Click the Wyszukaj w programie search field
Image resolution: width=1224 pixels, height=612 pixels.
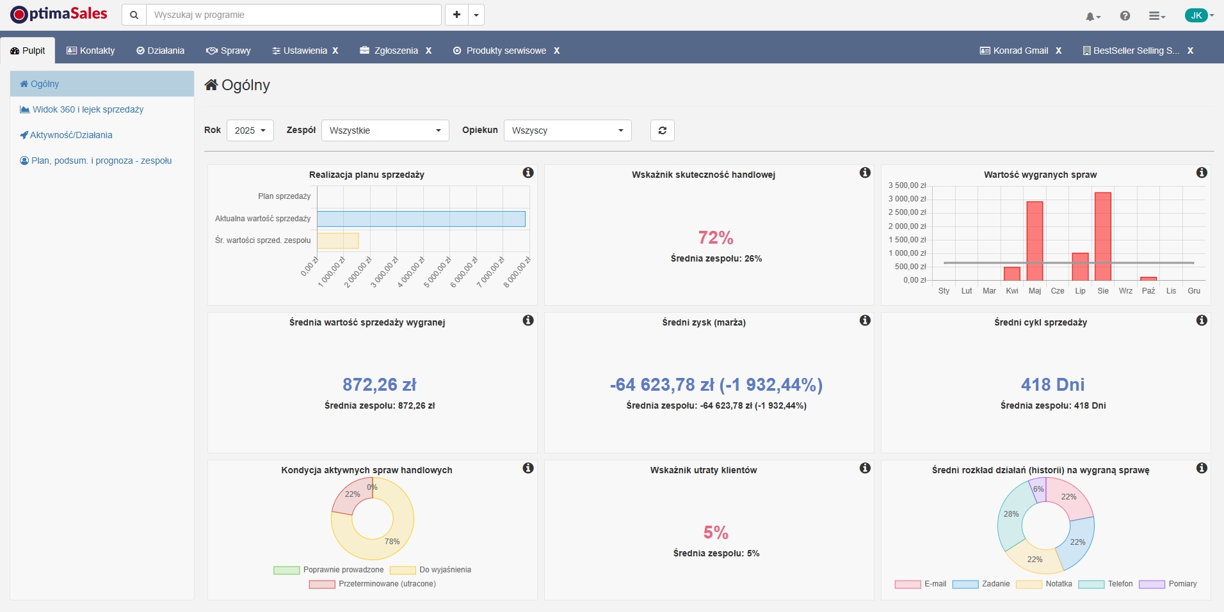click(x=291, y=15)
